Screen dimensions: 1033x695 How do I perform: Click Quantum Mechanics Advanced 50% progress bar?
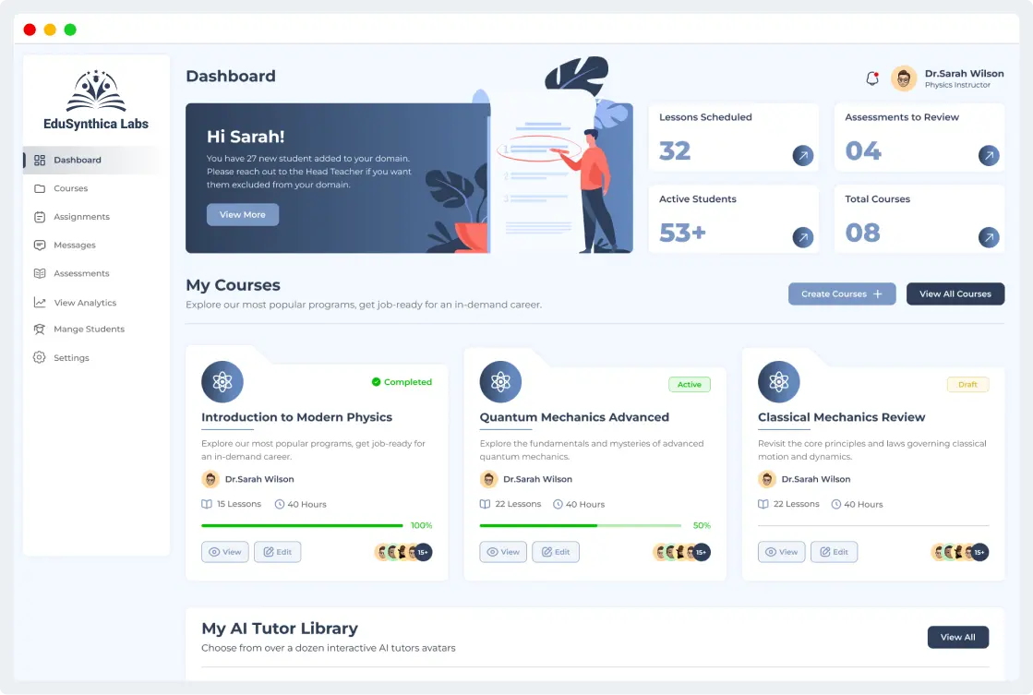(x=580, y=525)
